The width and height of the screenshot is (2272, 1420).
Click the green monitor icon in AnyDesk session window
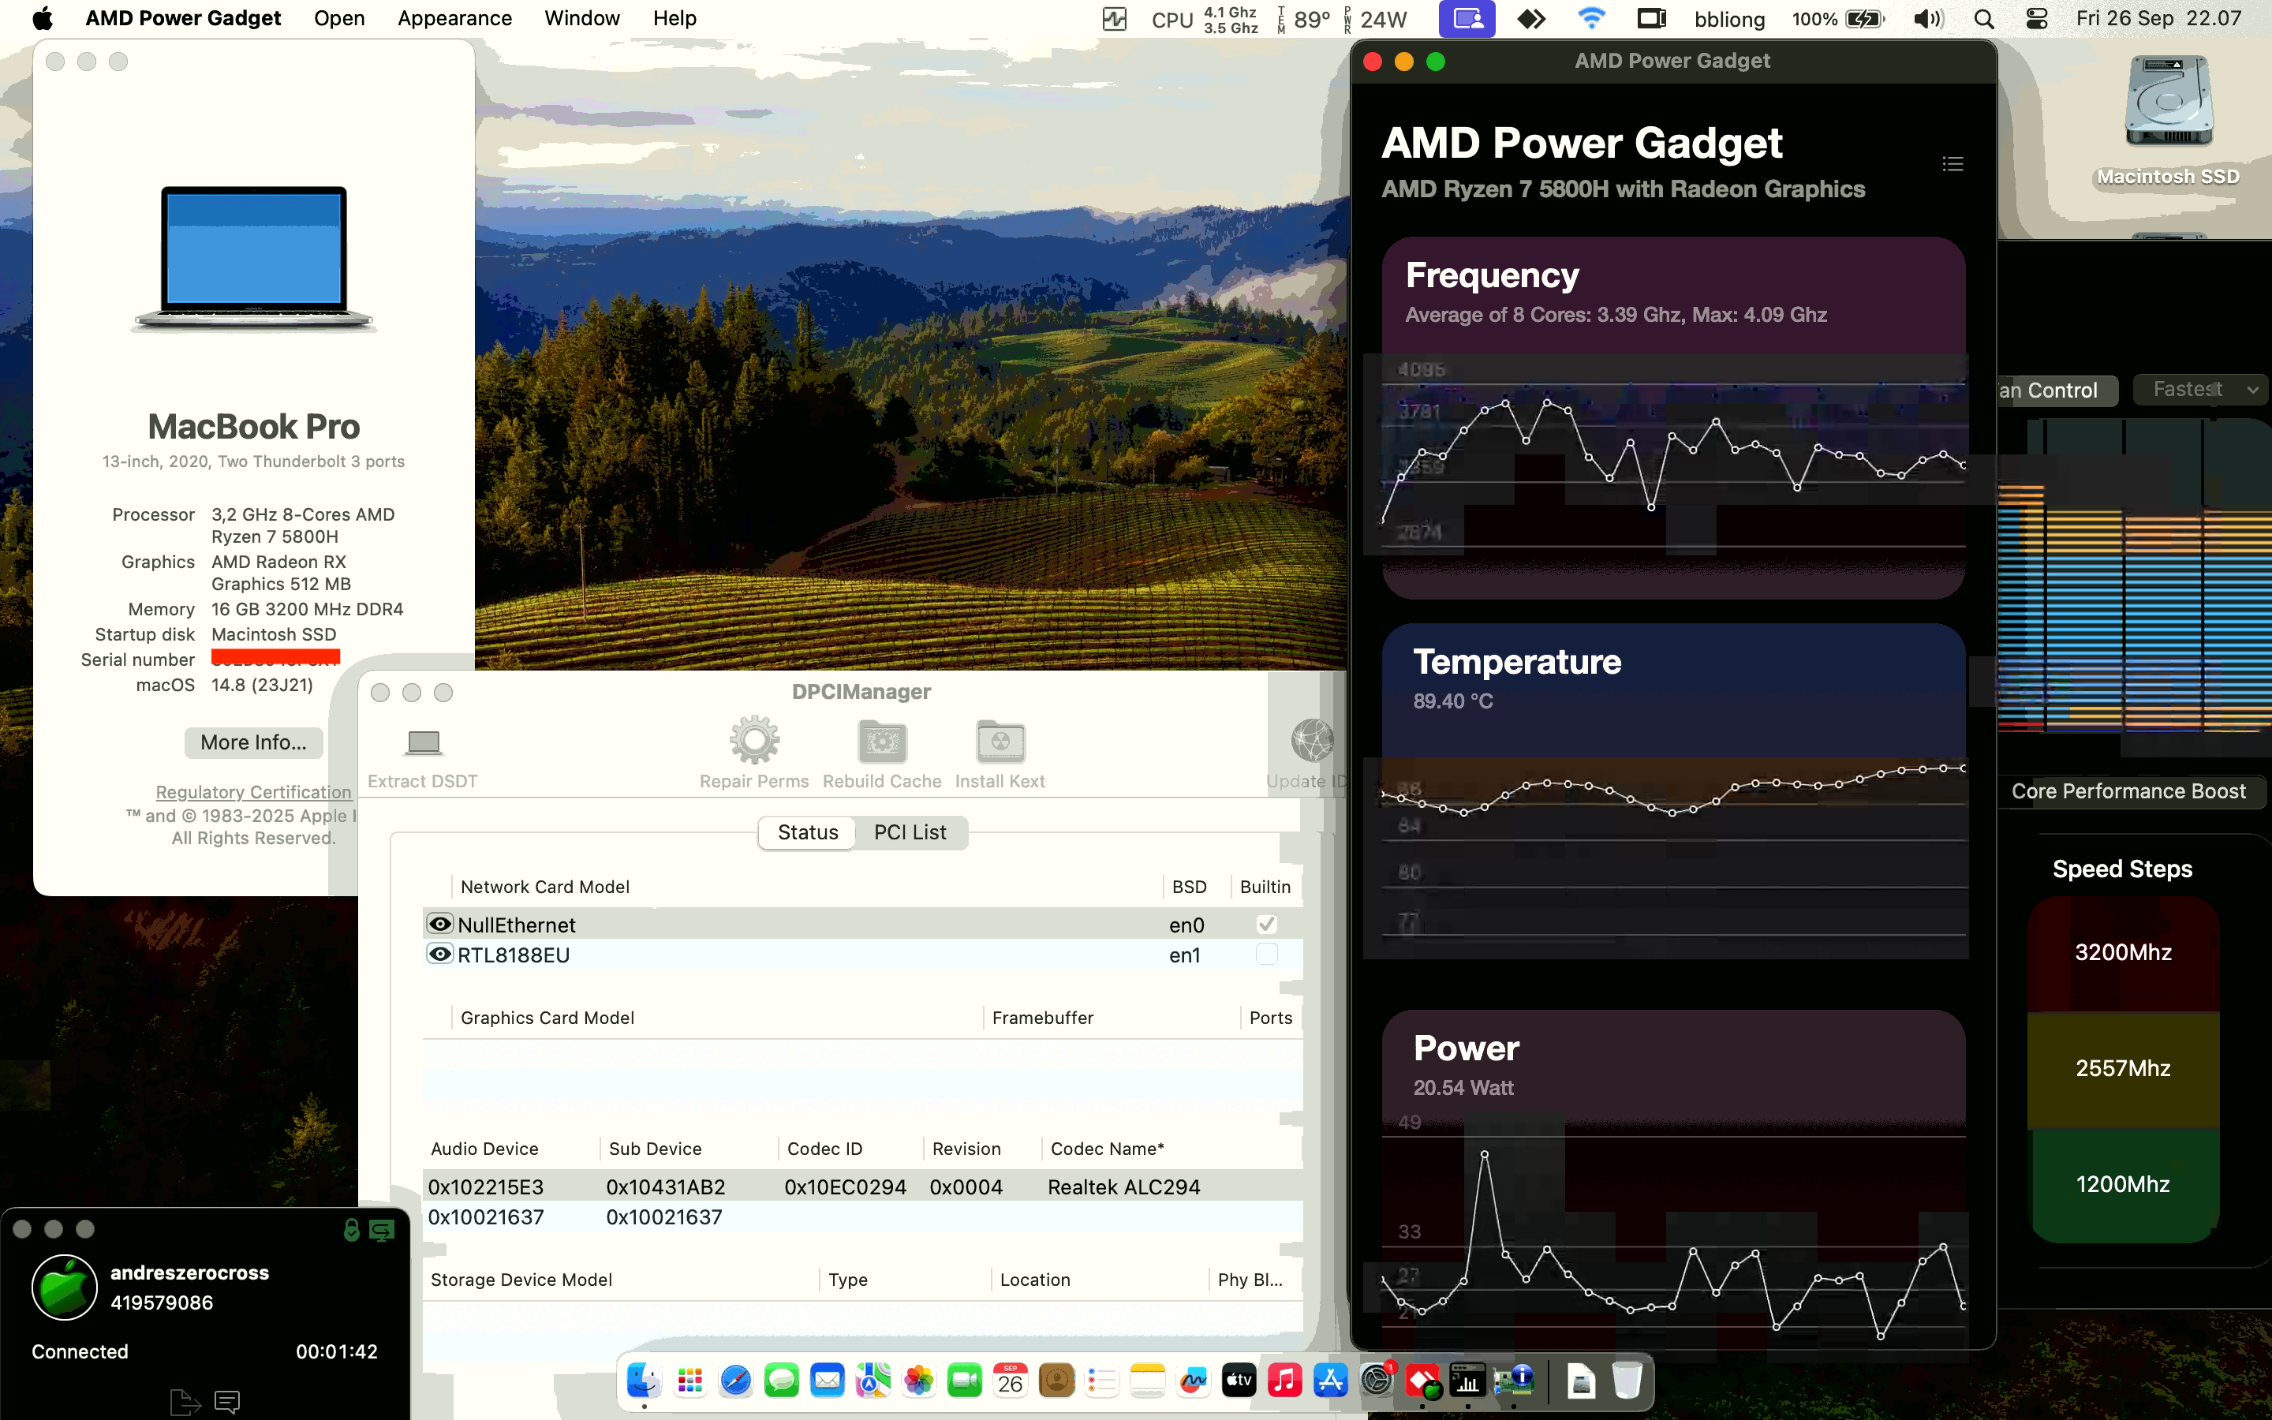click(381, 1229)
